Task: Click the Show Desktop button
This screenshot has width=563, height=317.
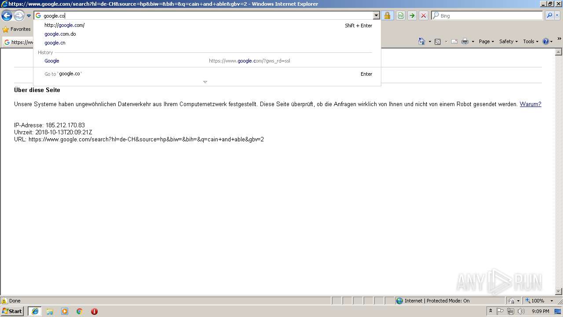Action: (559, 311)
